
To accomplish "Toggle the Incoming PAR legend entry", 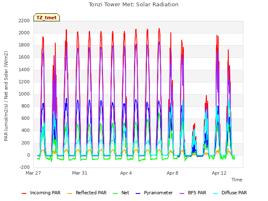I will click(41, 193).
